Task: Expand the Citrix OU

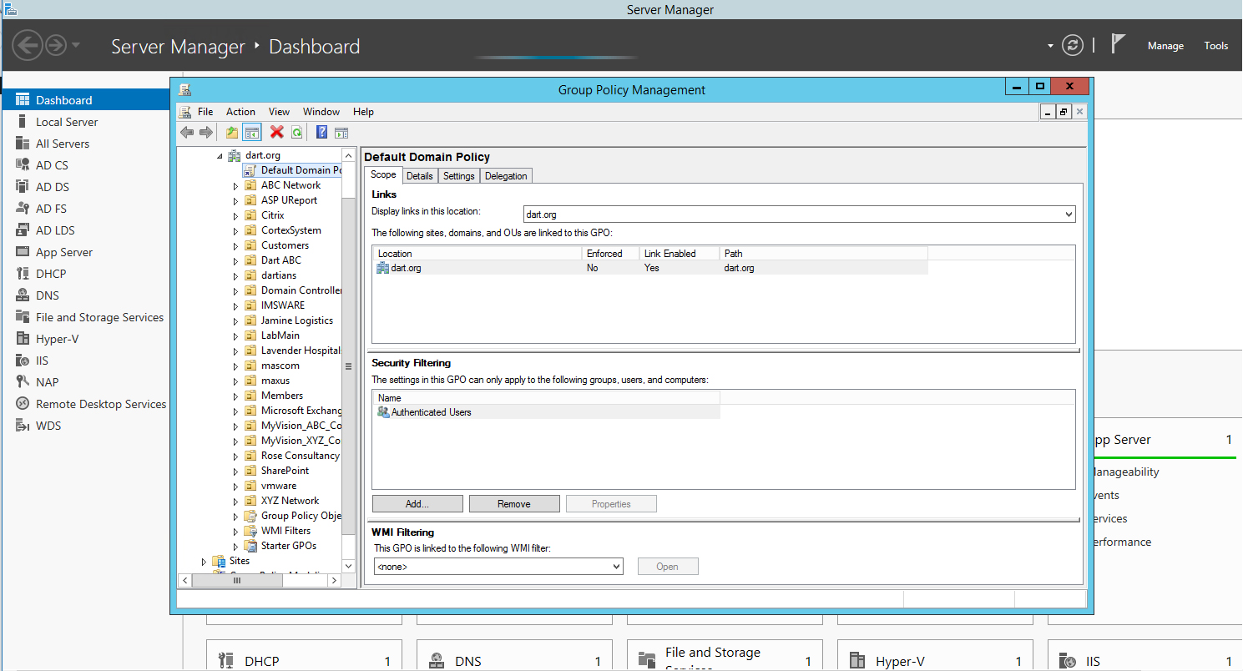Action: 235,215
